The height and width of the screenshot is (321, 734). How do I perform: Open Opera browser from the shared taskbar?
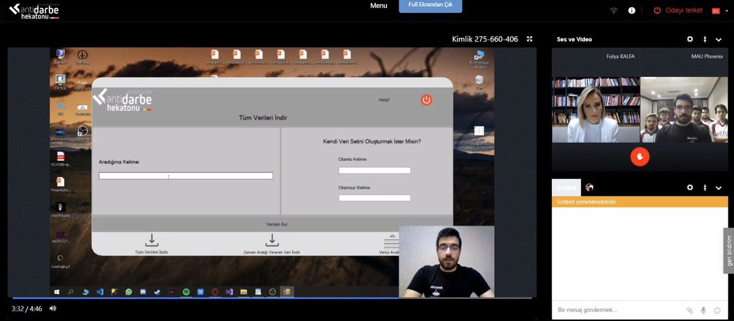point(215,292)
